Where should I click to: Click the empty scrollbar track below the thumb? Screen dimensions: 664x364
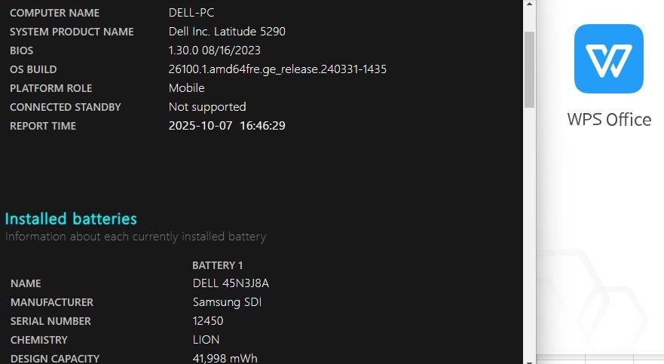(x=529, y=226)
